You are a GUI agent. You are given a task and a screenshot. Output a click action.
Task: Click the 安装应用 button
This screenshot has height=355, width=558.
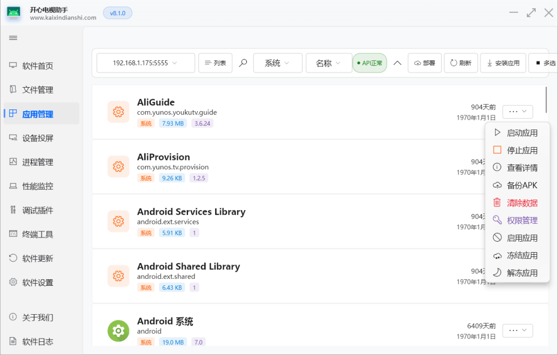click(503, 63)
